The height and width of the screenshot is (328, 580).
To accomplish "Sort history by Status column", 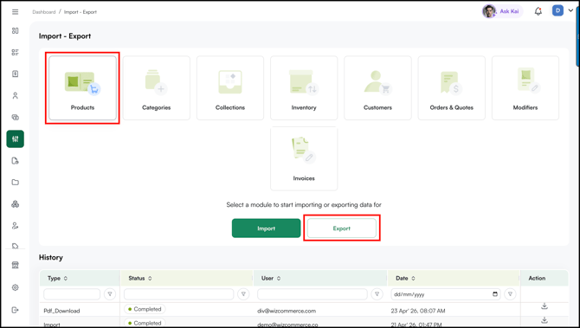I will coord(150,279).
